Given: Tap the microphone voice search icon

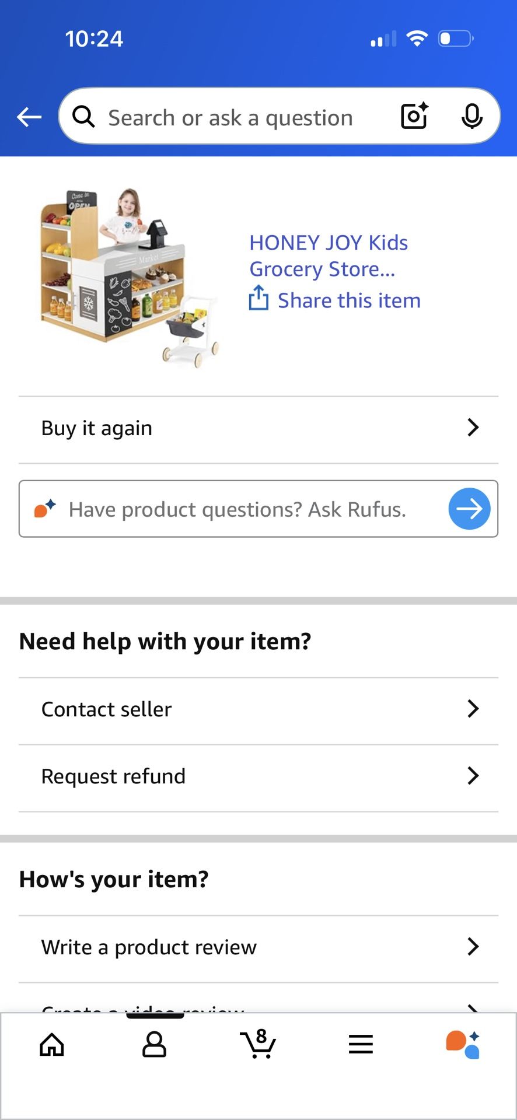Looking at the screenshot, I should pos(471,116).
